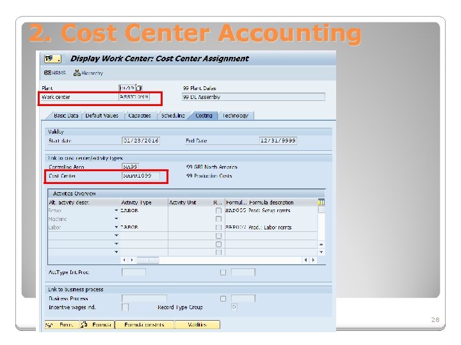Click the table scroll up arrow
Screen dimensions: 461x345
(x=321, y=244)
